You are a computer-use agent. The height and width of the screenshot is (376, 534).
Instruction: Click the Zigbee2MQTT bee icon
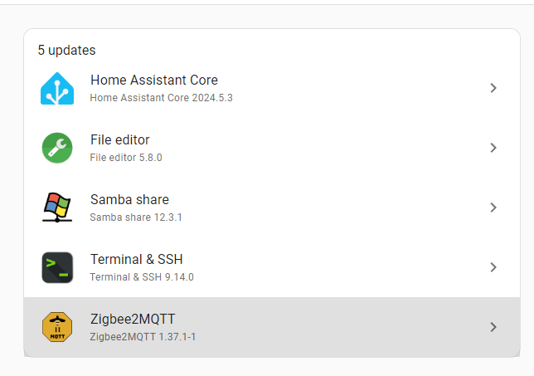(57, 327)
